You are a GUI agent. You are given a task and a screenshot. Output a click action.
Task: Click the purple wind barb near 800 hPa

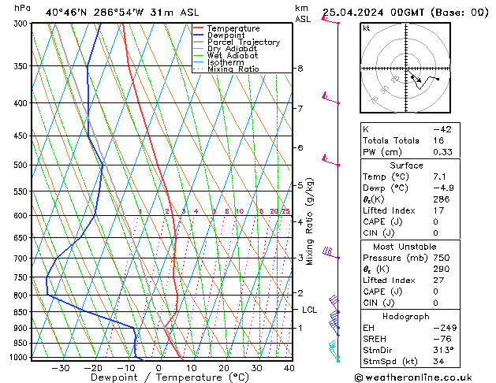333,300
